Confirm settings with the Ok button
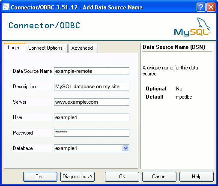 pos(122,177)
